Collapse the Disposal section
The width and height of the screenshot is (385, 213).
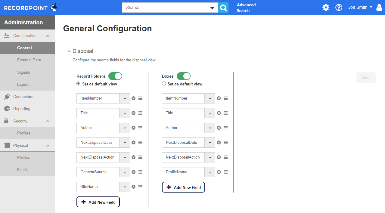(69, 51)
